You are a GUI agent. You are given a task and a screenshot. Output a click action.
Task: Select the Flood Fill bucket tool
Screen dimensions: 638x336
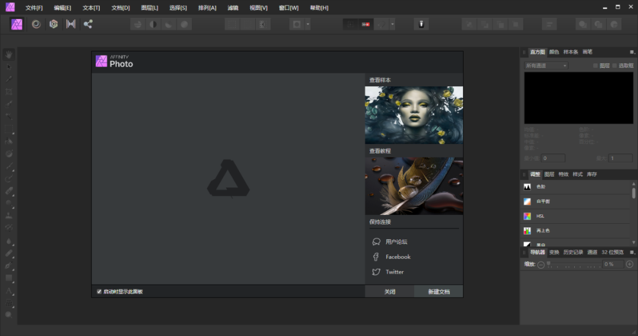click(x=8, y=141)
